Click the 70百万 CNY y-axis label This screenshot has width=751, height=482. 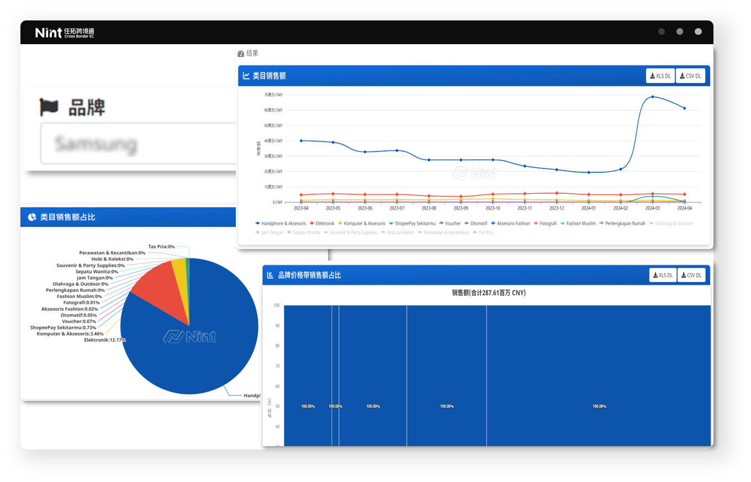(273, 95)
